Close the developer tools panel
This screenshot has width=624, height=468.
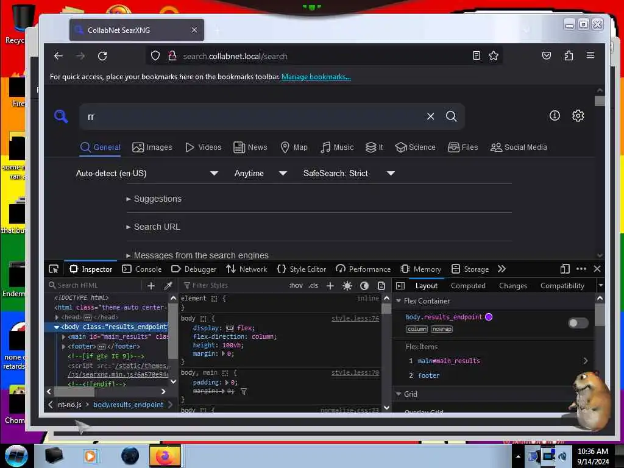[597, 269]
